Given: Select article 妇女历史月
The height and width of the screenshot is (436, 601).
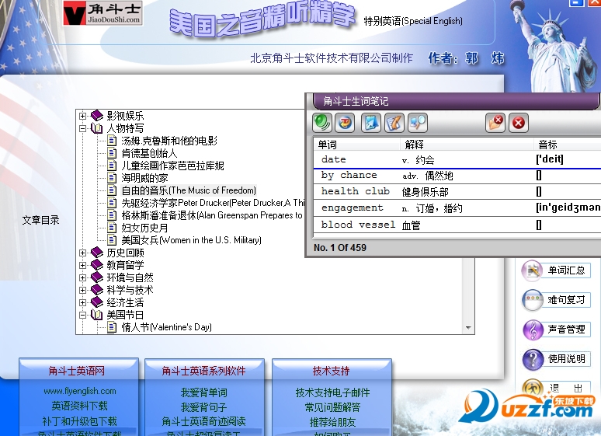Looking at the screenshot, I should click(x=144, y=228).
